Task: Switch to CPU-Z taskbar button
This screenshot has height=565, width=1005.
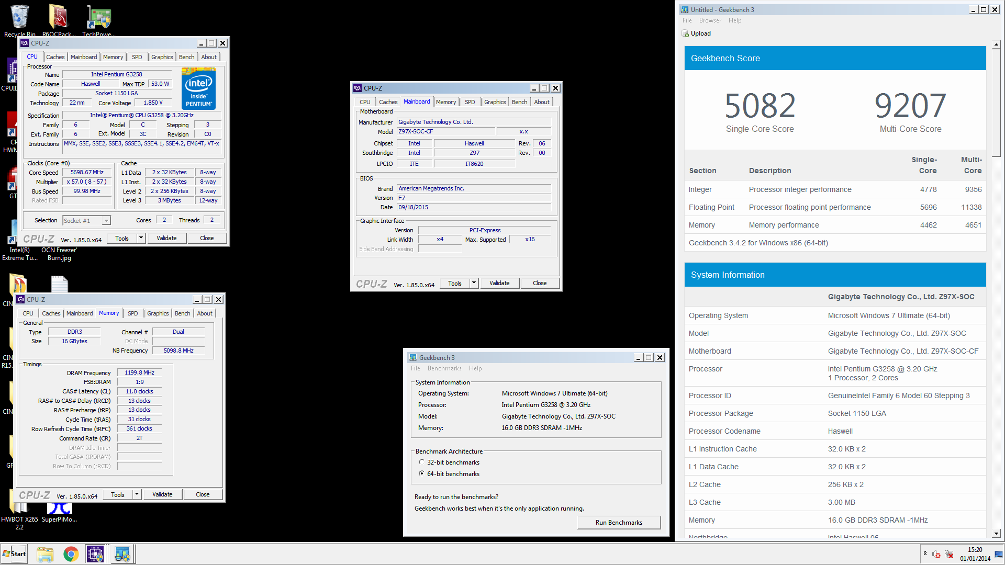Action: coord(96,554)
